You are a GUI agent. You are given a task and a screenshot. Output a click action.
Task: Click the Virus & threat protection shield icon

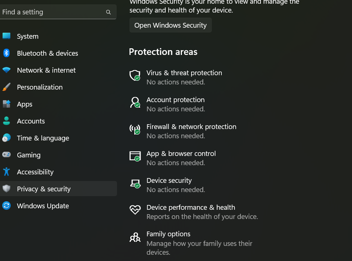135,76
